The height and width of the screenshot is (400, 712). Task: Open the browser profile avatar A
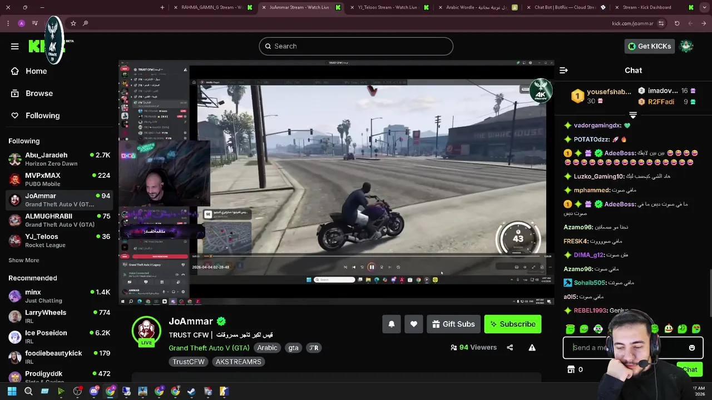click(21, 23)
